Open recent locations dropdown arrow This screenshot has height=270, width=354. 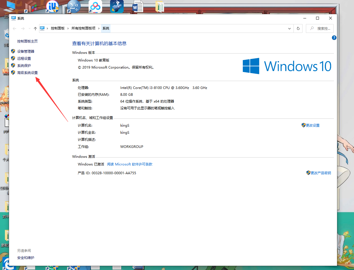(x=29, y=29)
